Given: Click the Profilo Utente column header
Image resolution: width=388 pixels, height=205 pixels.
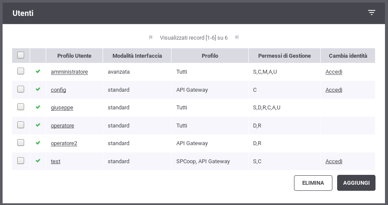Looking at the screenshot, I should pos(74,56).
